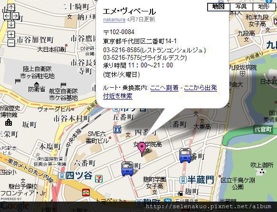The width and height of the screenshot is (277, 212).
Task: Click the SME六番町ビル label
Action: (x=97, y=137)
